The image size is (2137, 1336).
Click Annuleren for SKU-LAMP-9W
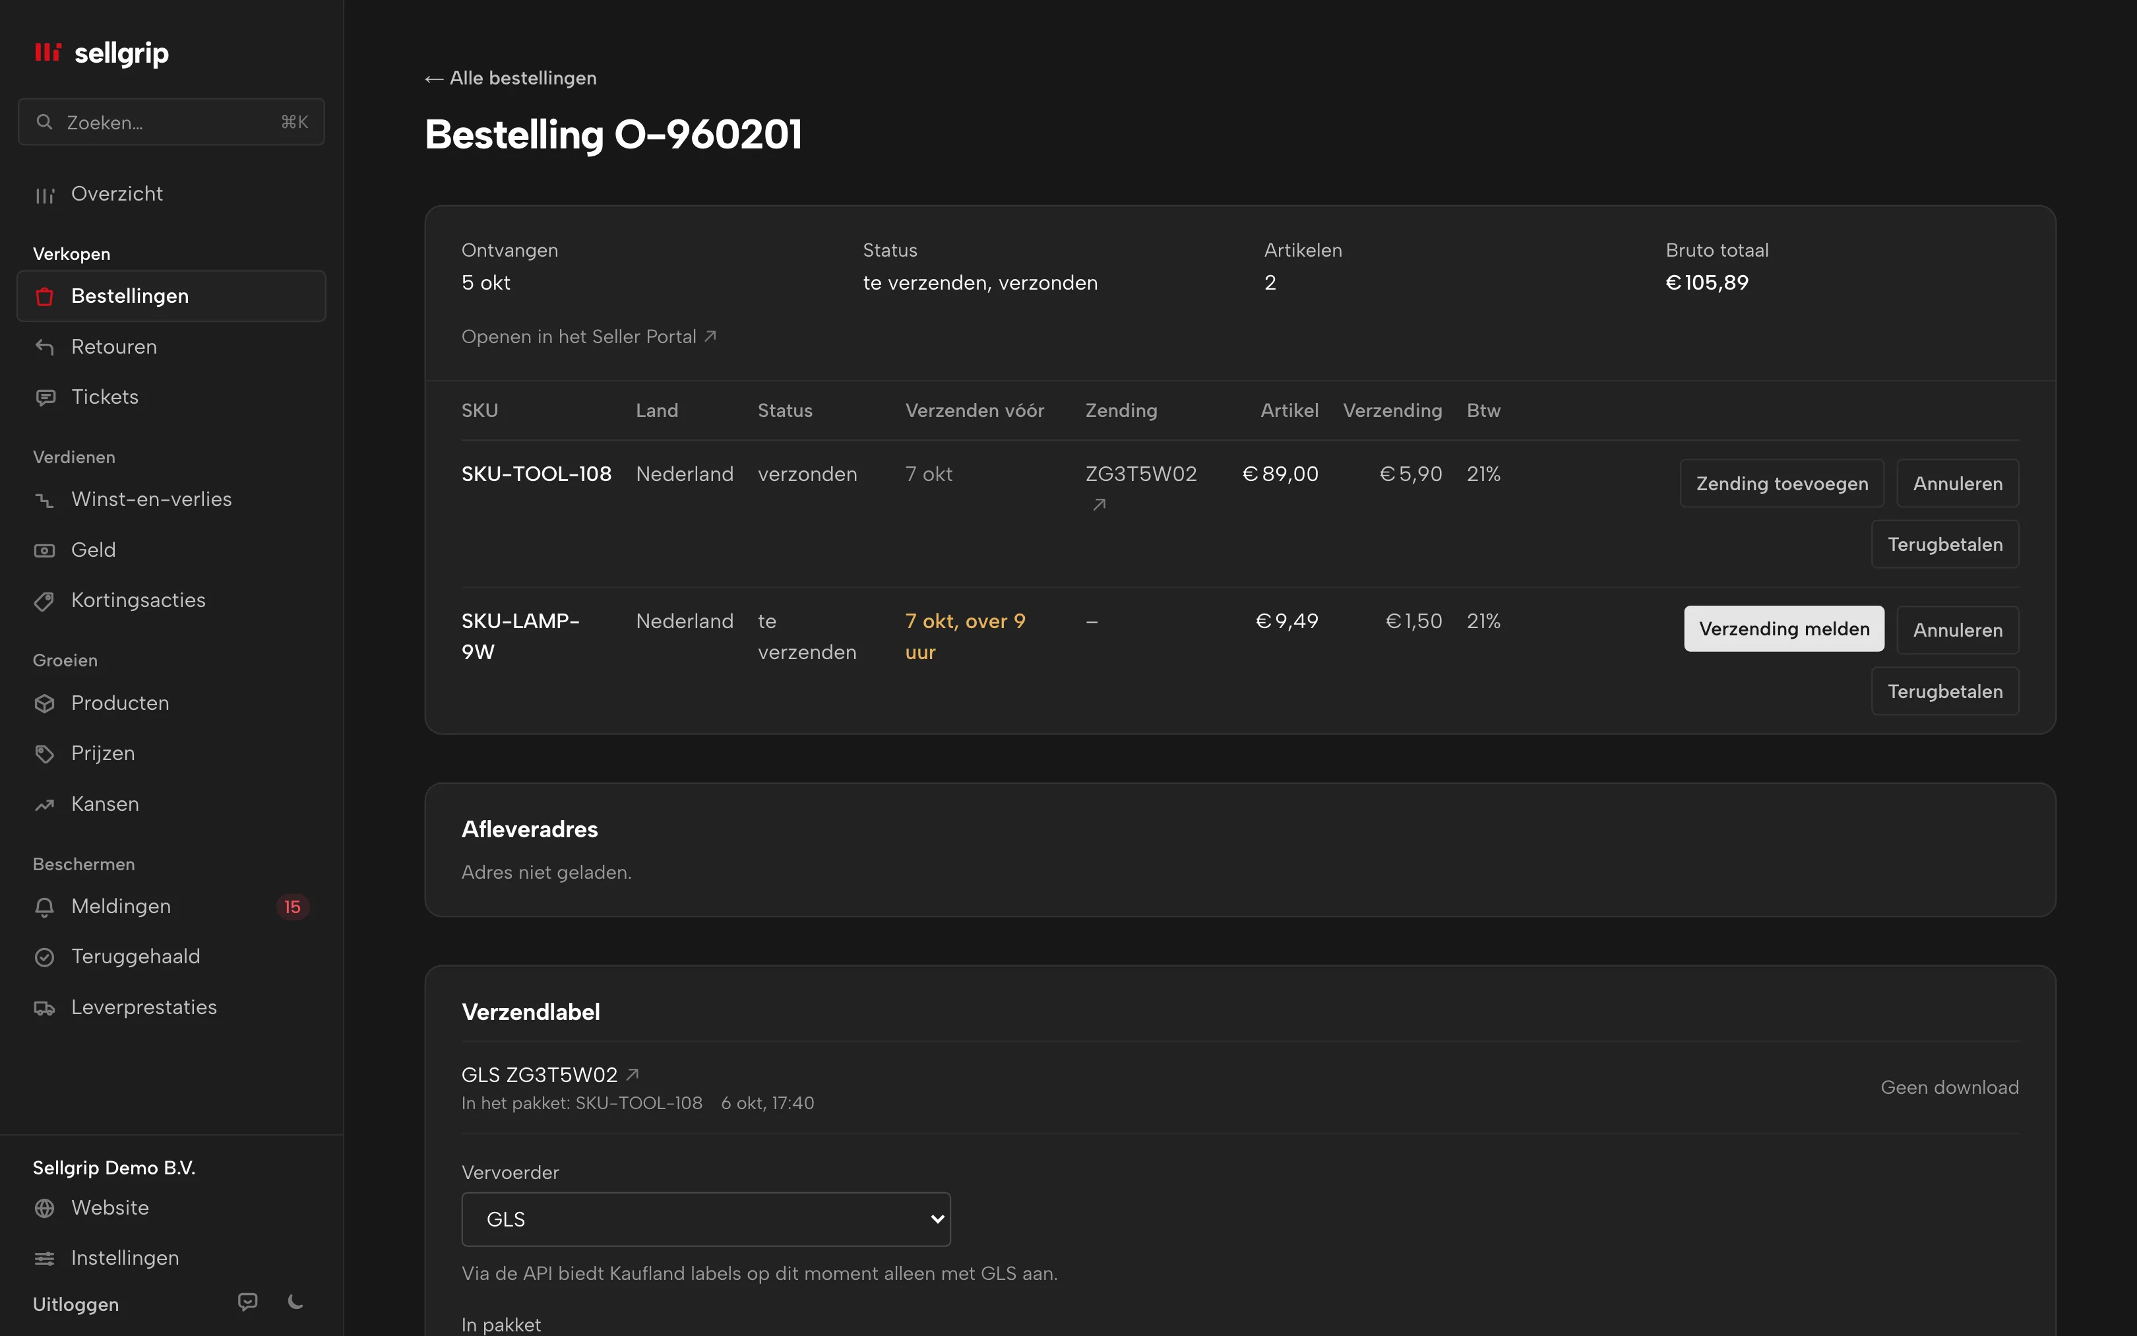pos(1958,630)
